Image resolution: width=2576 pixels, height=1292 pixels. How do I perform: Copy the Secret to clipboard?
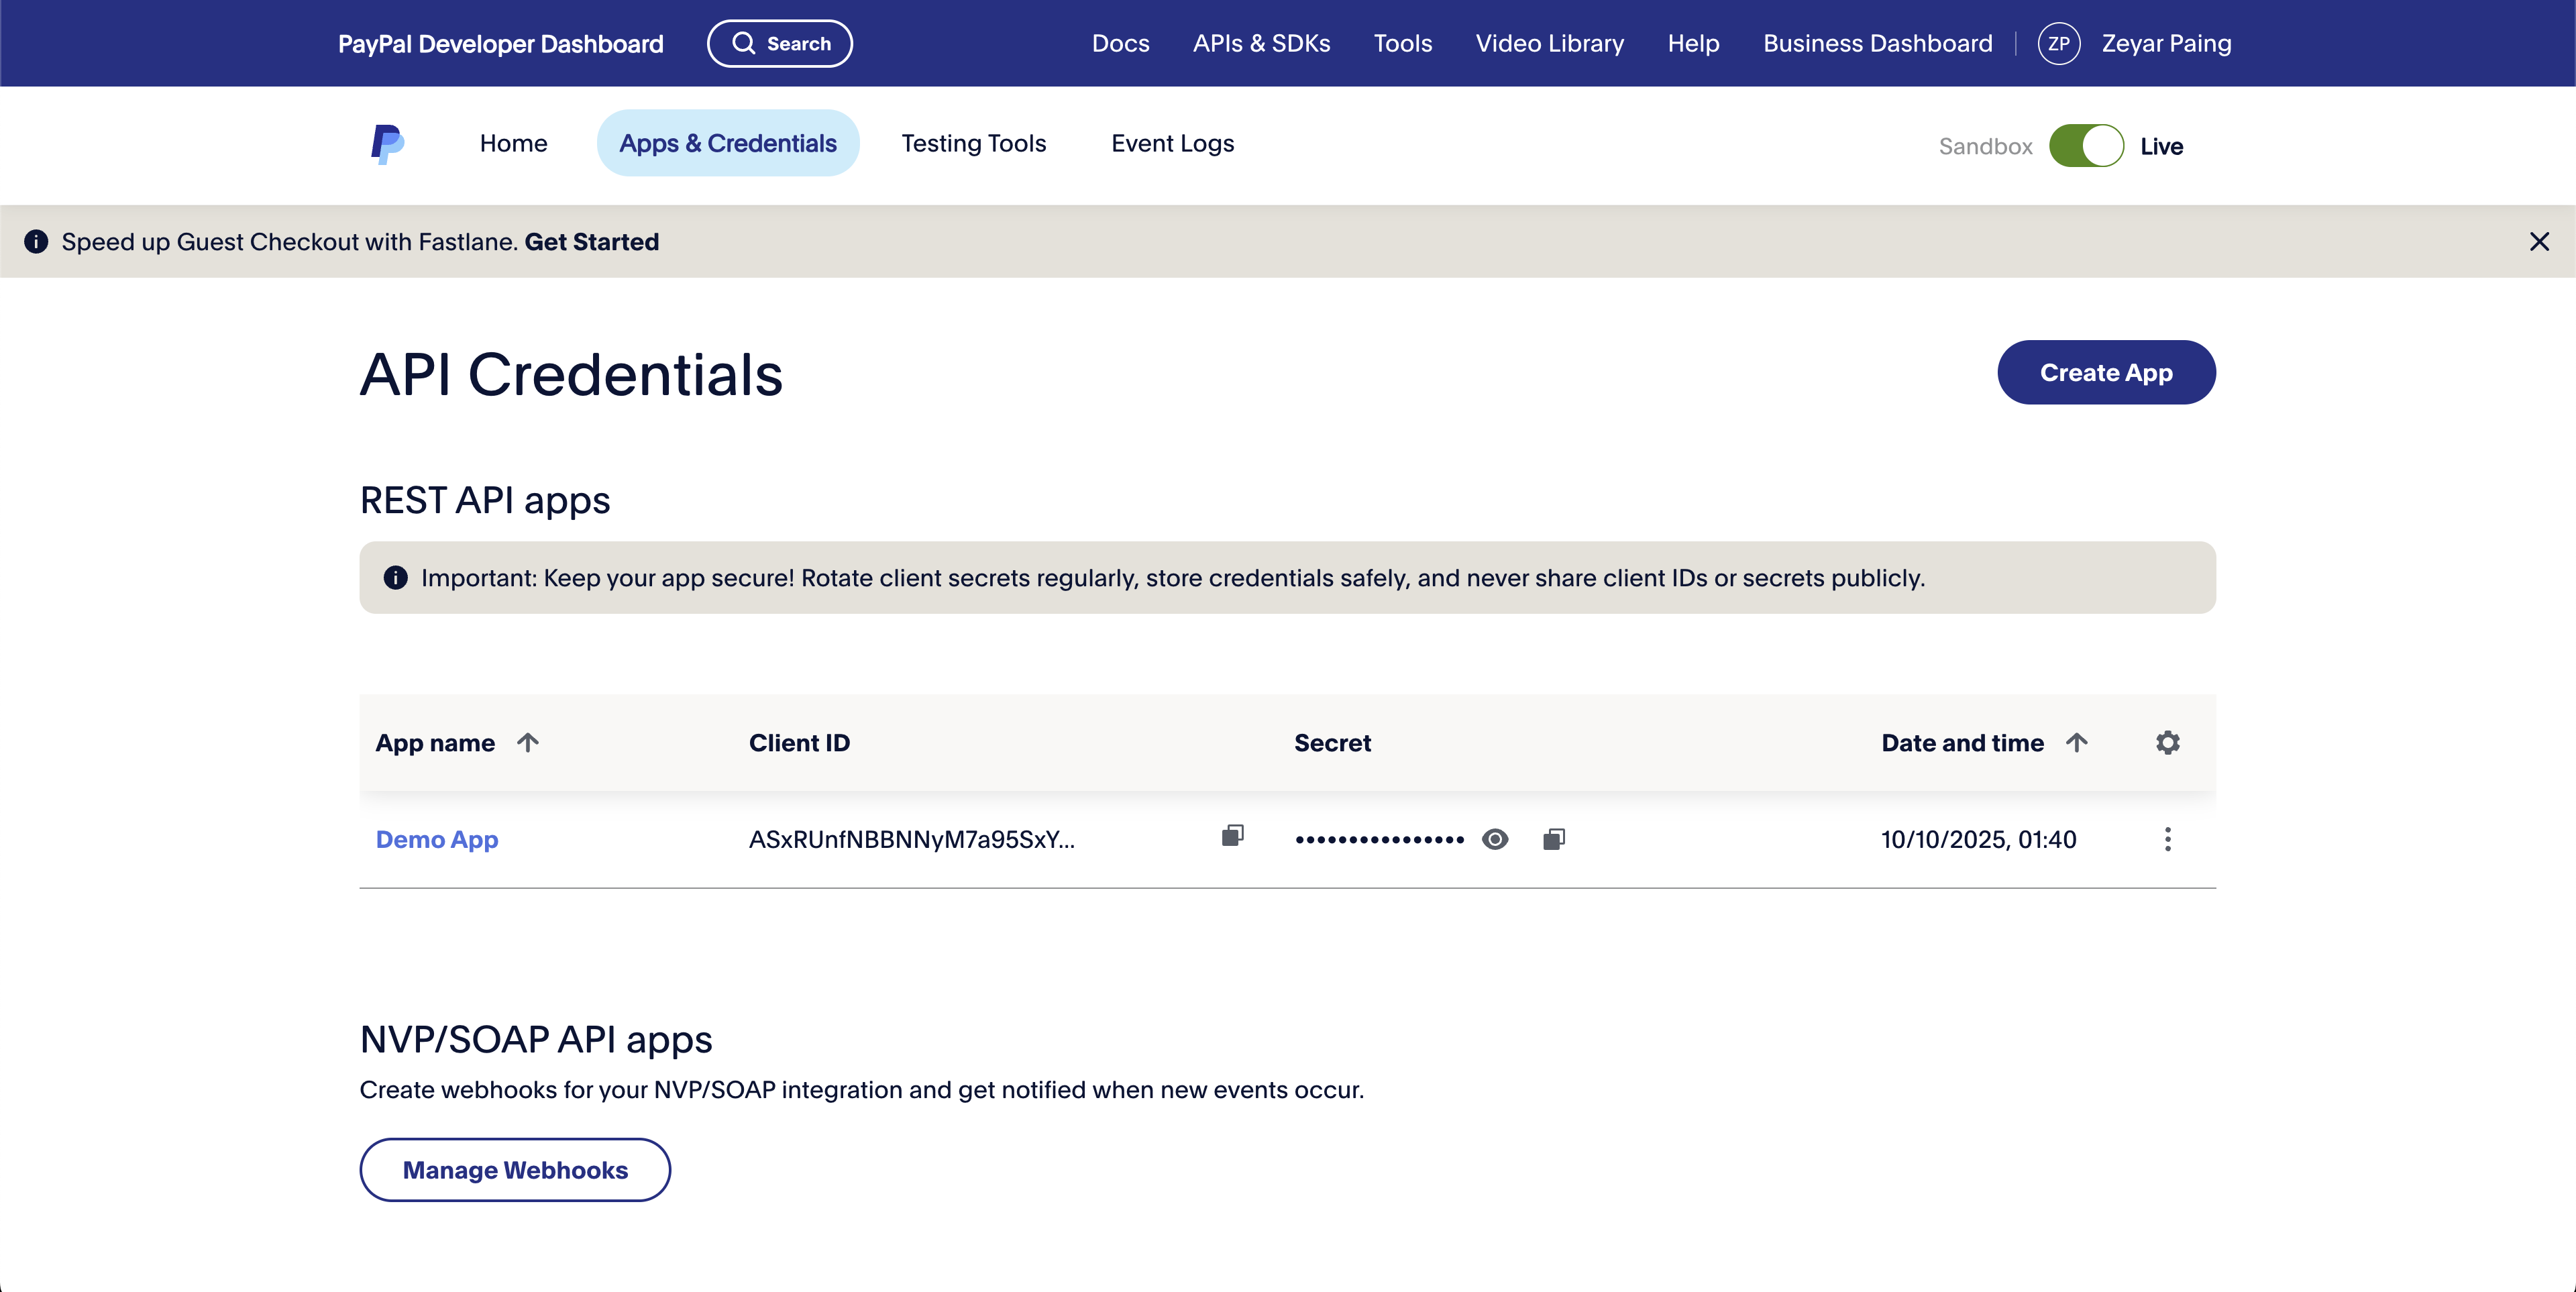click(1553, 839)
